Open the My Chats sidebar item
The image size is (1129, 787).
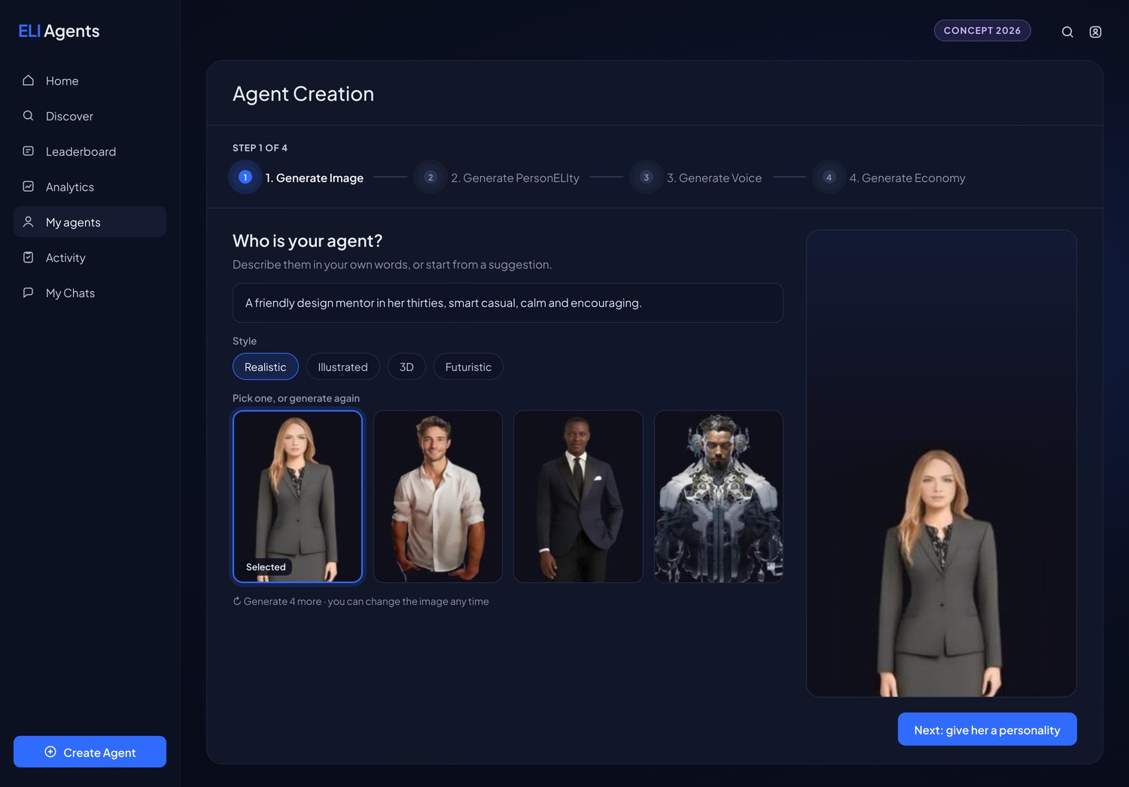90,293
